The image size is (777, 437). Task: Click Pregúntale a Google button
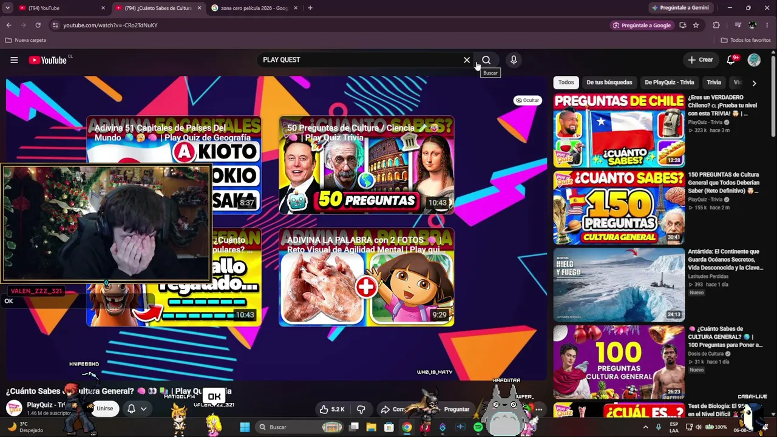tap(642, 25)
